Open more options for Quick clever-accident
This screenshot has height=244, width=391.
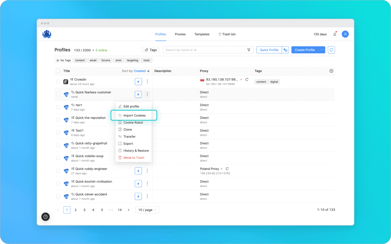click(x=147, y=196)
